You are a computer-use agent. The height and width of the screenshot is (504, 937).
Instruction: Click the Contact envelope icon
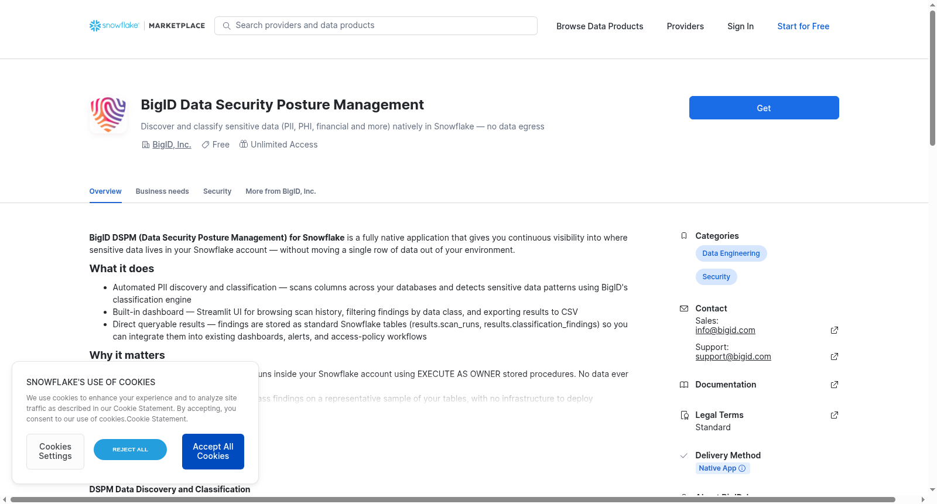[x=684, y=308]
